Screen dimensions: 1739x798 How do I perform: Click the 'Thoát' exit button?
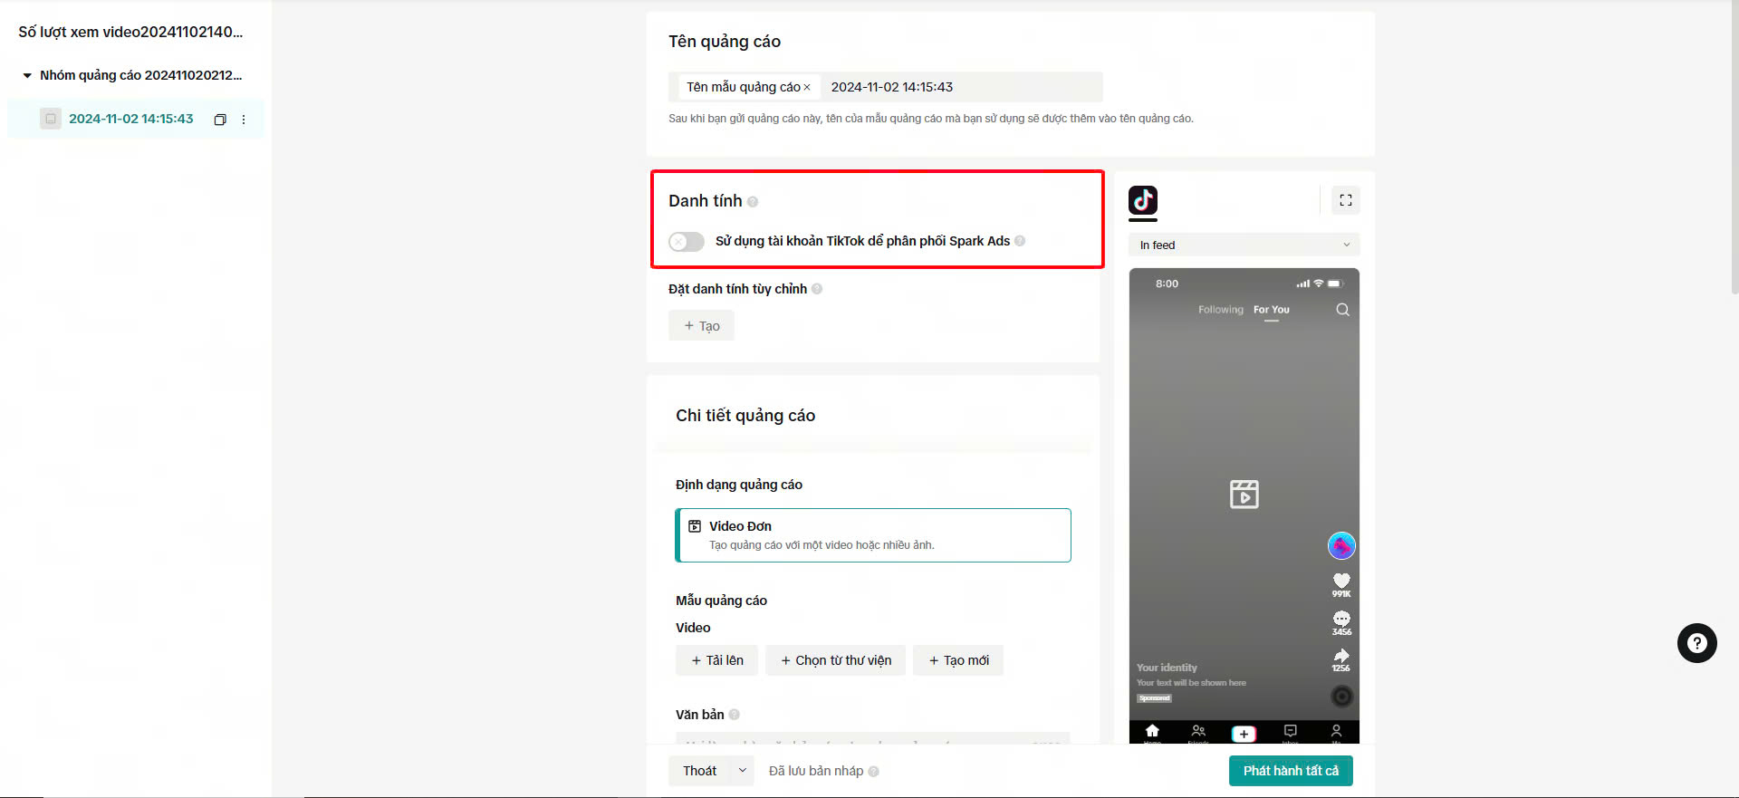[x=699, y=771]
